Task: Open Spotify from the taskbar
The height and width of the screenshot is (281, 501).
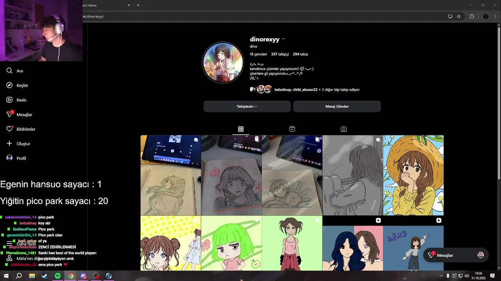Action: click(x=58, y=276)
